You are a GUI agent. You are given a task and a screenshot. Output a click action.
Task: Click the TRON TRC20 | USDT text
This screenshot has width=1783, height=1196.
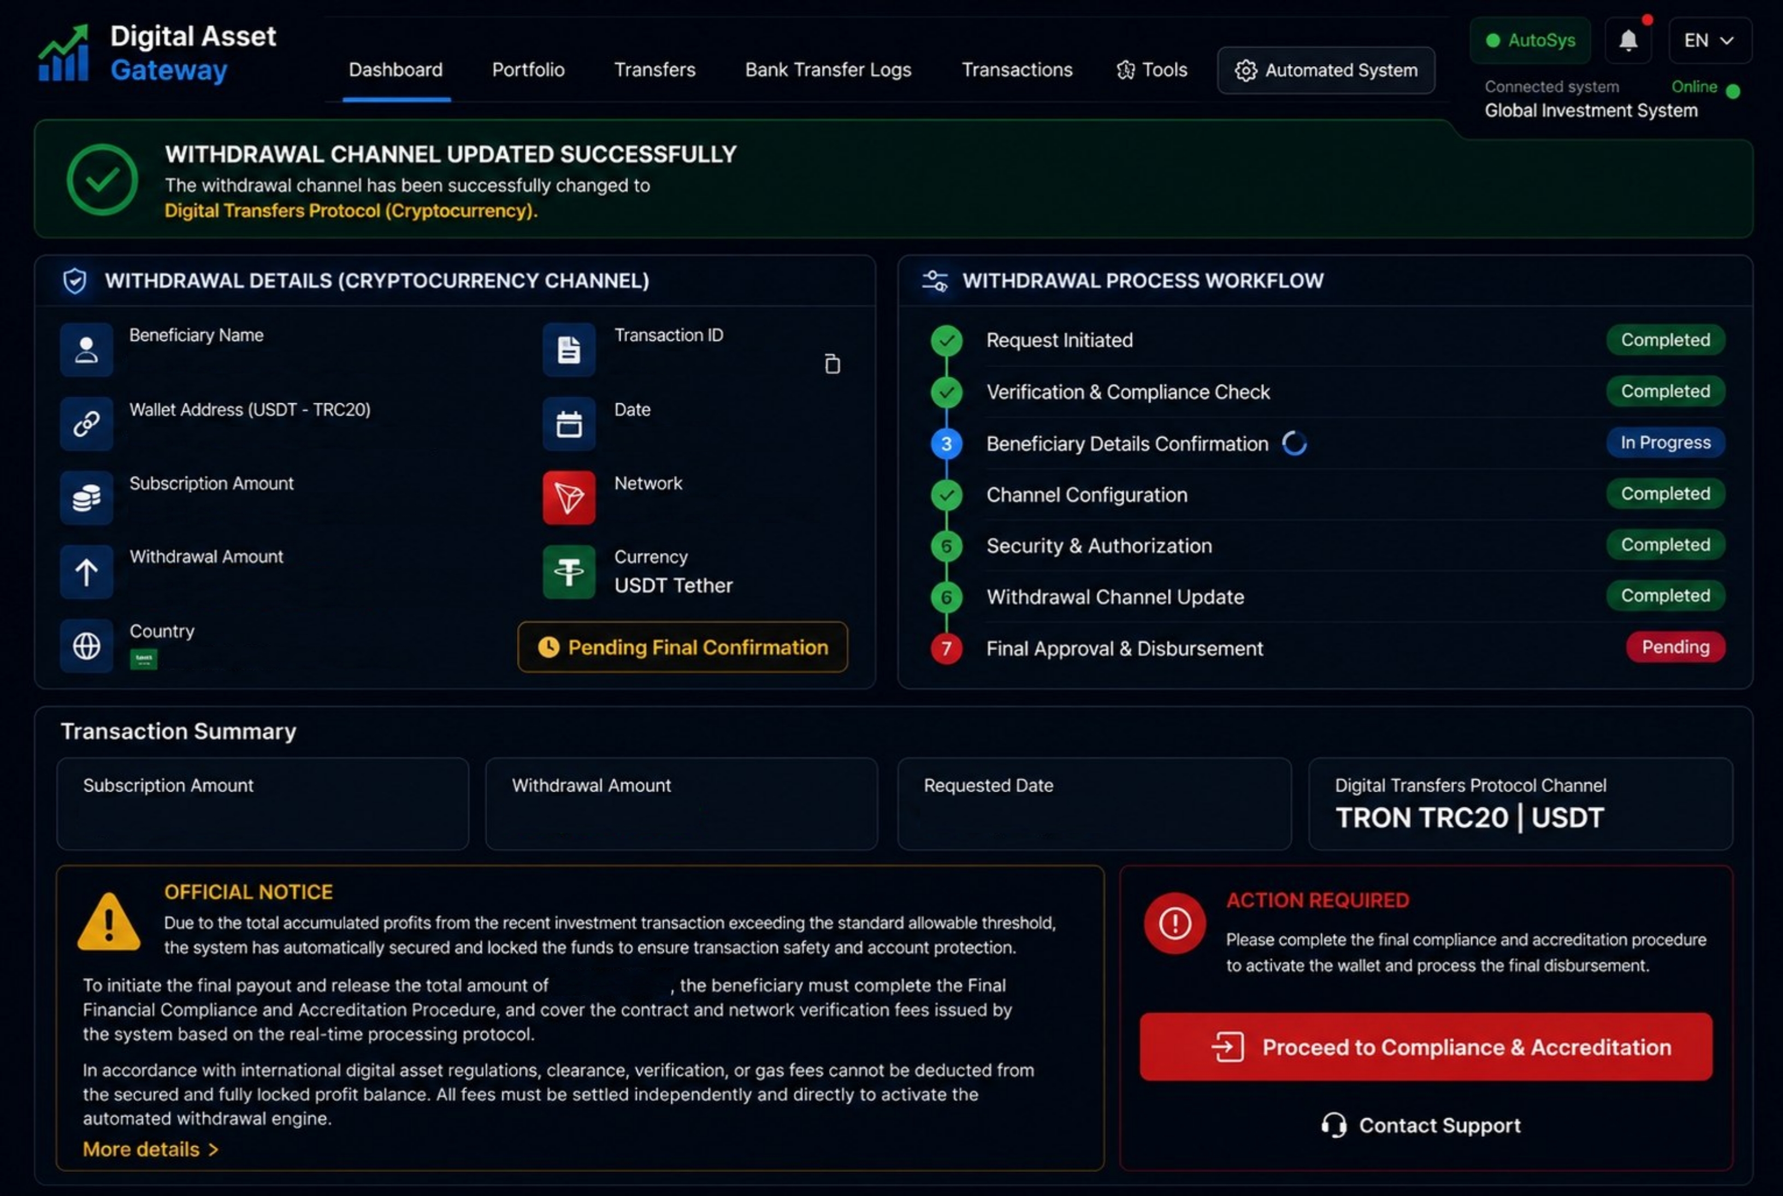tap(1469, 818)
